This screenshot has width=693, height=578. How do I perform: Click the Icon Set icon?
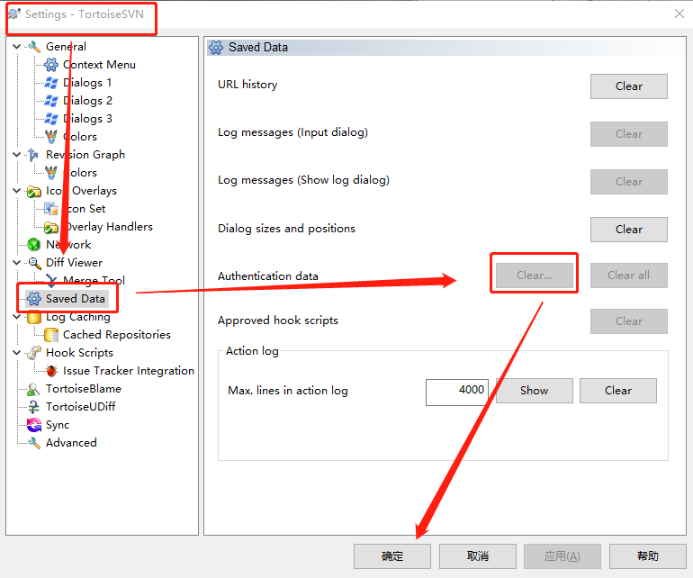[x=51, y=209]
